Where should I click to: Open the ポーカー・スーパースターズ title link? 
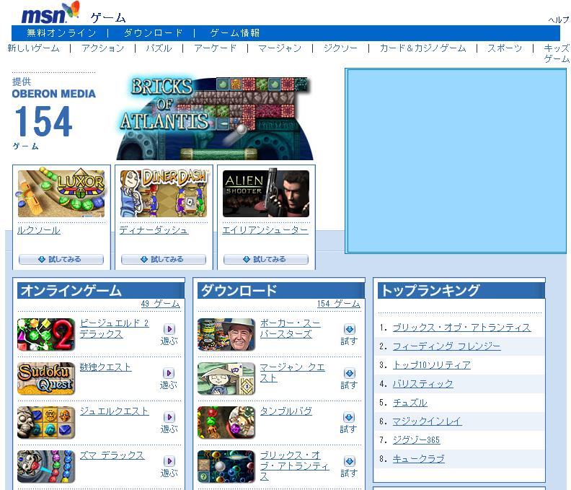pos(291,328)
